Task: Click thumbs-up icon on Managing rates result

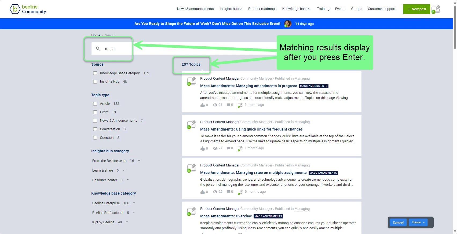Action: coord(203,192)
